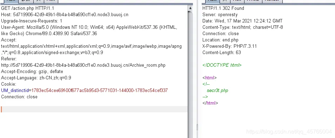Screen dimensions: 335x138
Task: Click 'Connection: close' in the request pane
Action: click(19, 97)
